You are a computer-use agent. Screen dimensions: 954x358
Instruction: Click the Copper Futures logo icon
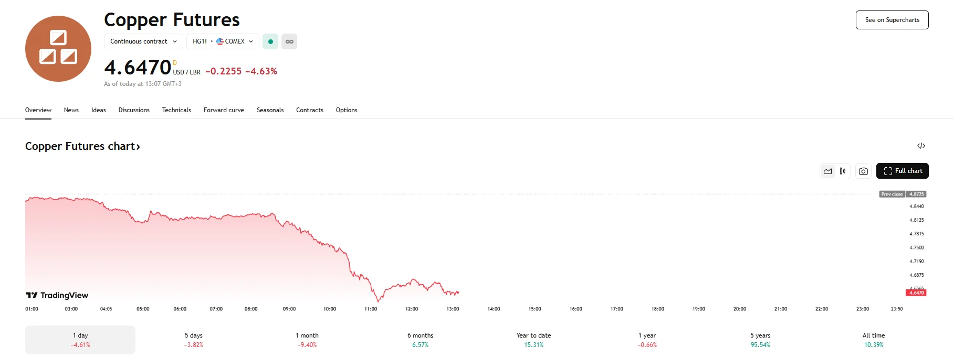(x=58, y=49)
